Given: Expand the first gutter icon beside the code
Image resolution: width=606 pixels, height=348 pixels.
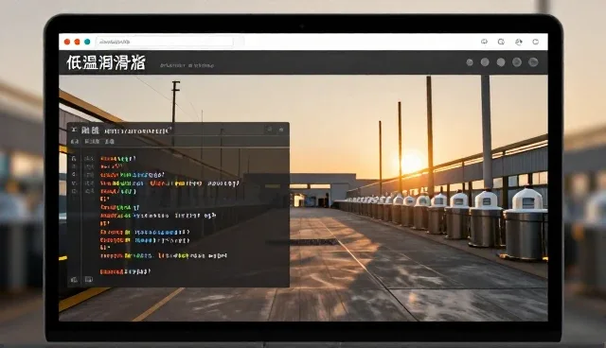Looking at the screenshot, I should (74, 159).
